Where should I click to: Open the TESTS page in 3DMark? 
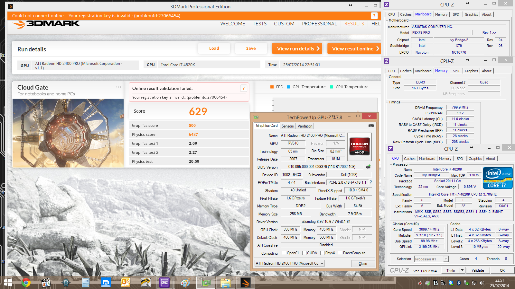(259, 24)
